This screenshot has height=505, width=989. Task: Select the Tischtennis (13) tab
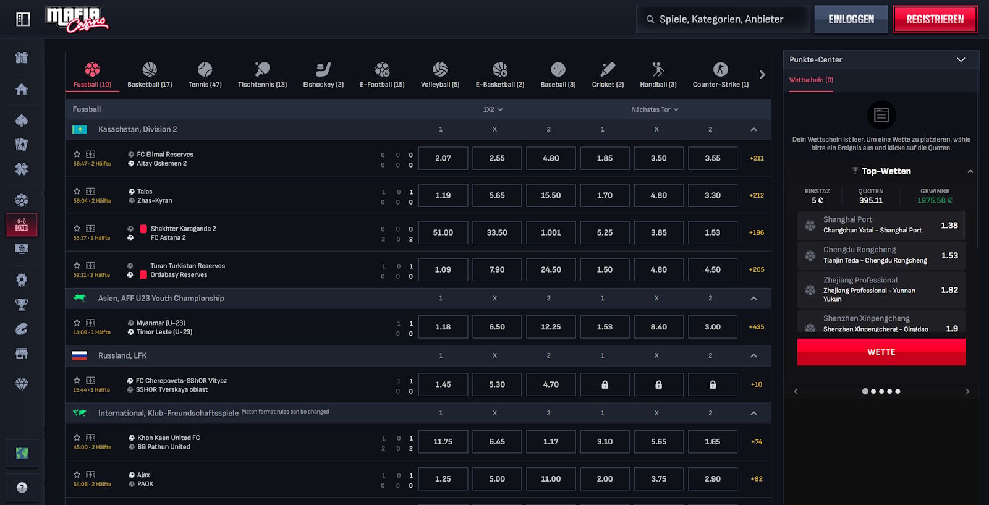coord(262,75)
